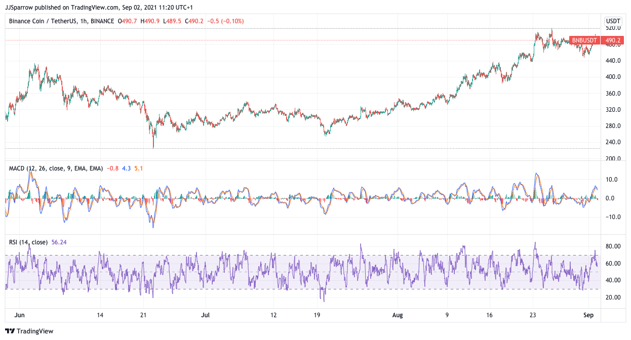The height and width of the screenshot is (340, 631).
Task: Click 520.0 on the price axis
Action: tap(613, 28)
